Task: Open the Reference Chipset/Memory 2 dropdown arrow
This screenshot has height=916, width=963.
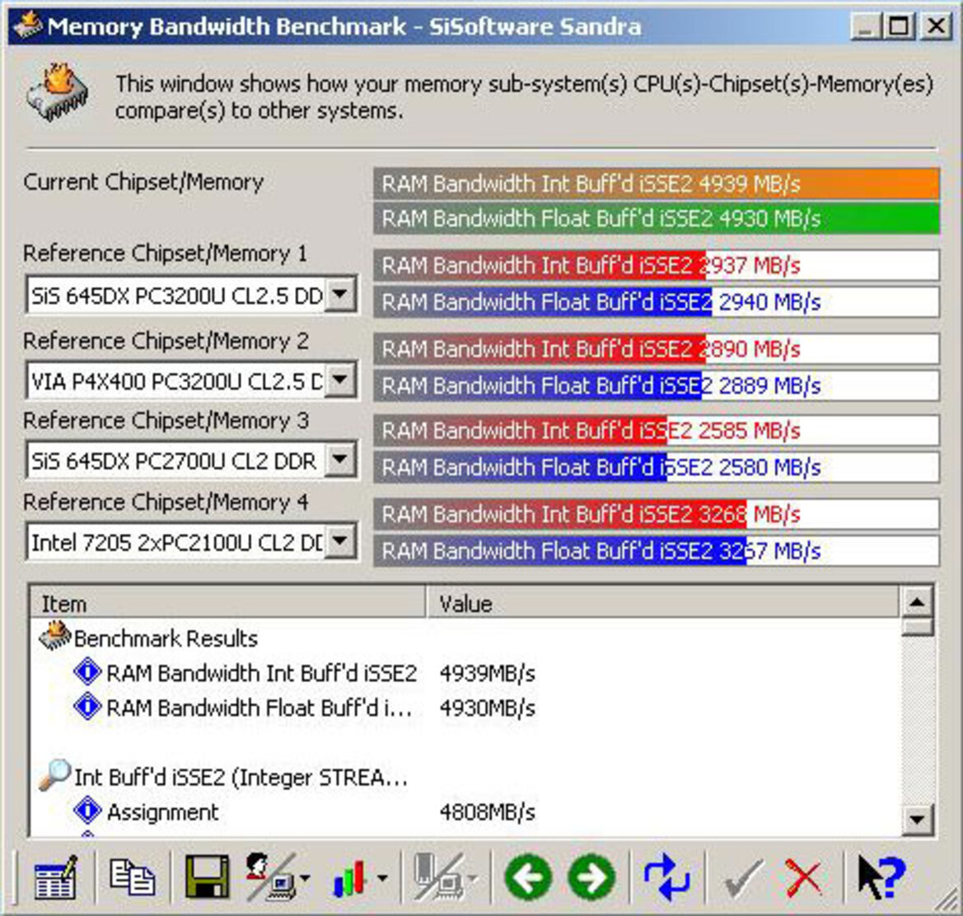Action: [339, 380]
